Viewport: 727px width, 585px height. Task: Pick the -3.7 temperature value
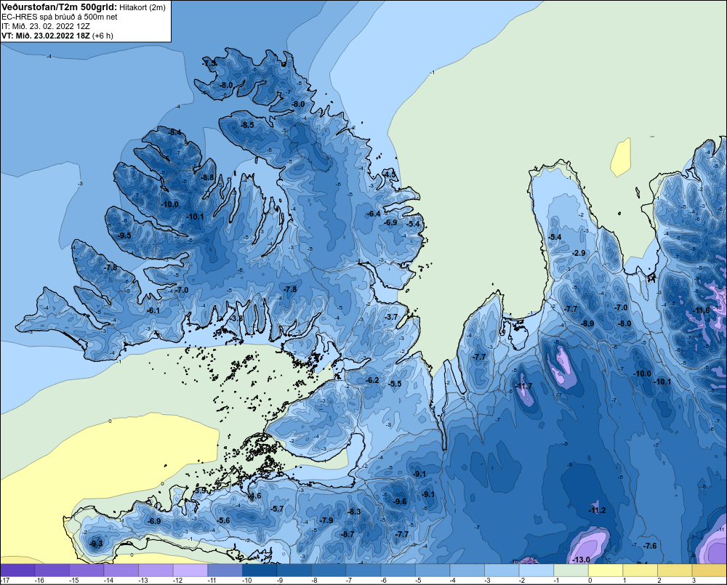coord(391,317)
